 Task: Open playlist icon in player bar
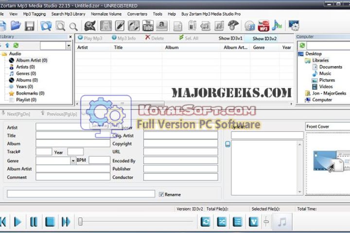click(x=238, y=222)
